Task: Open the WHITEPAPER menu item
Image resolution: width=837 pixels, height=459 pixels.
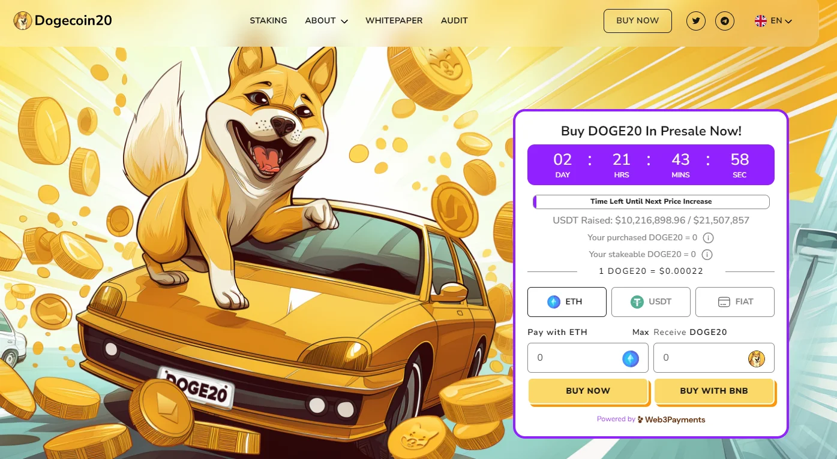Action: (x=394, y=20)
